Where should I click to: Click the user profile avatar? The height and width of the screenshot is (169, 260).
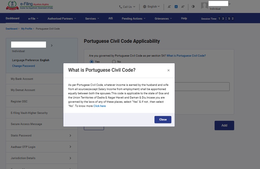click(204, 6)
